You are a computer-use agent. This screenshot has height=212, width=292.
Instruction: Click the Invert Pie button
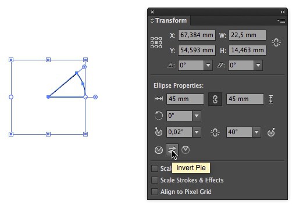click(x=172, y=150)
